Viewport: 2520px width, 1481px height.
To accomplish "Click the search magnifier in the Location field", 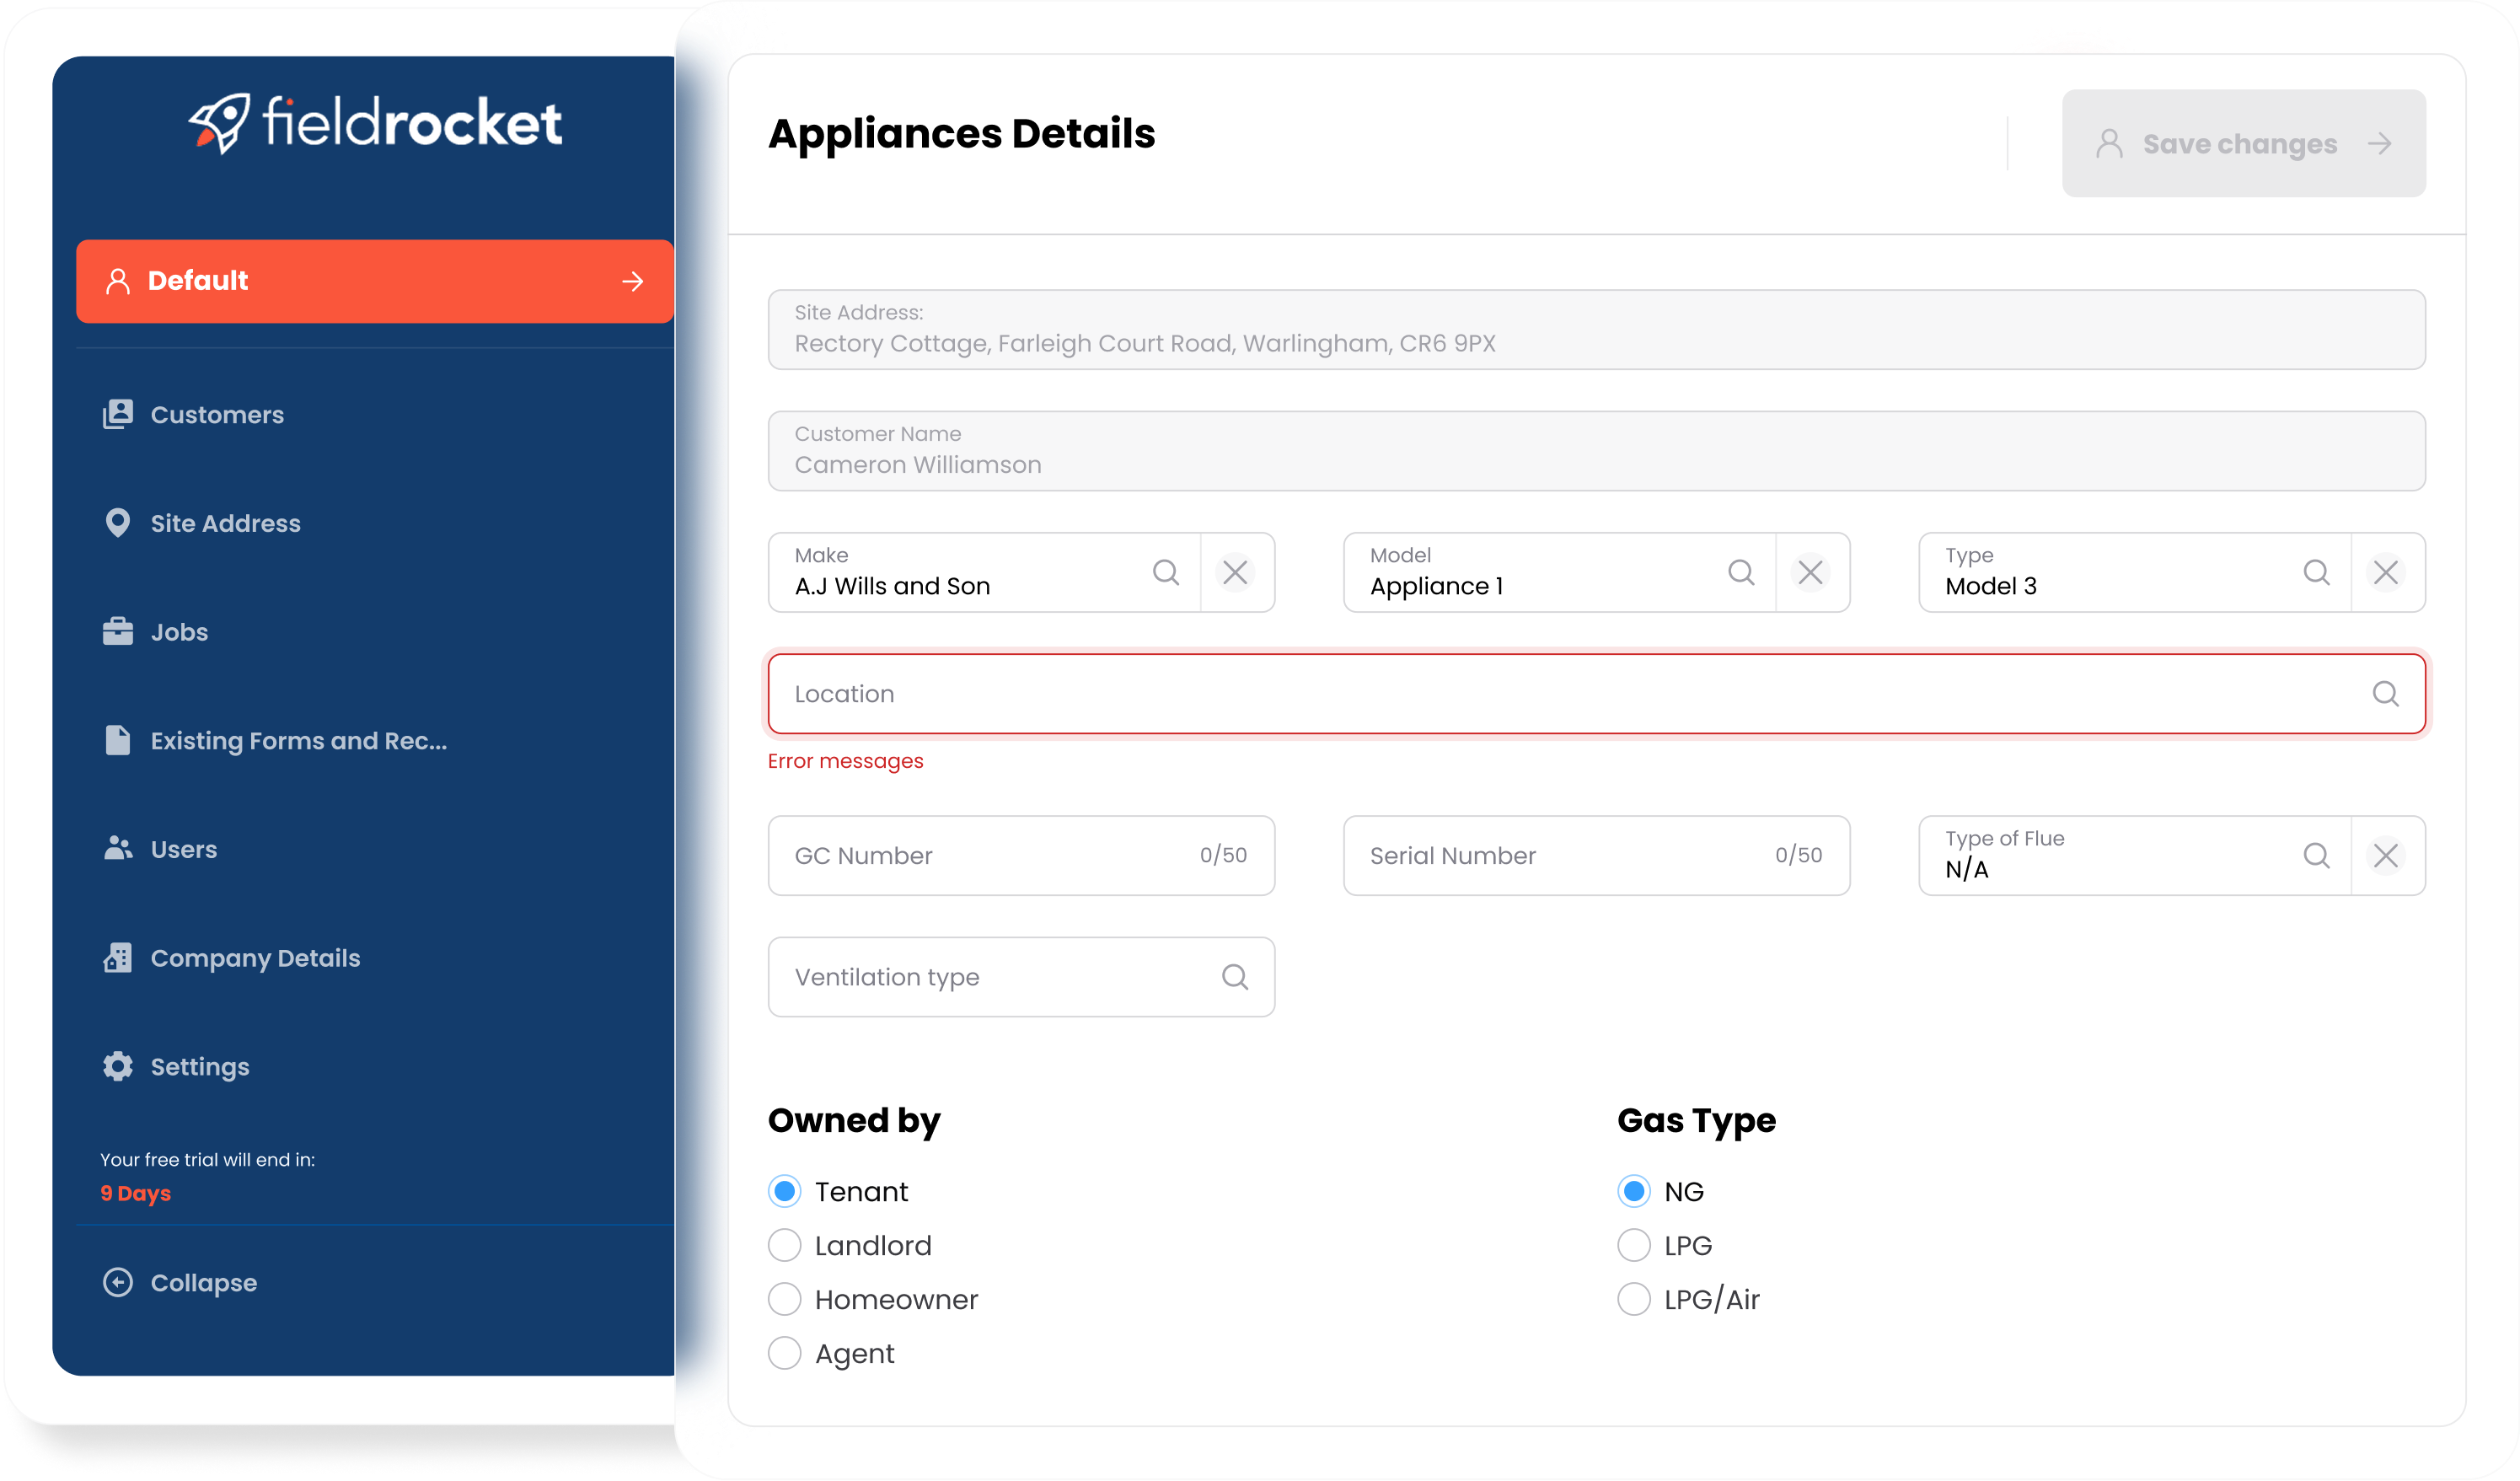I will pyautogui.click(x=2387, y=693).
